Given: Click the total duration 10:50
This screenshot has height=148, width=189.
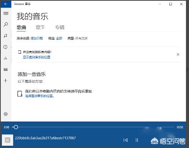Looking at the screenshot, I should pos(180,127).
